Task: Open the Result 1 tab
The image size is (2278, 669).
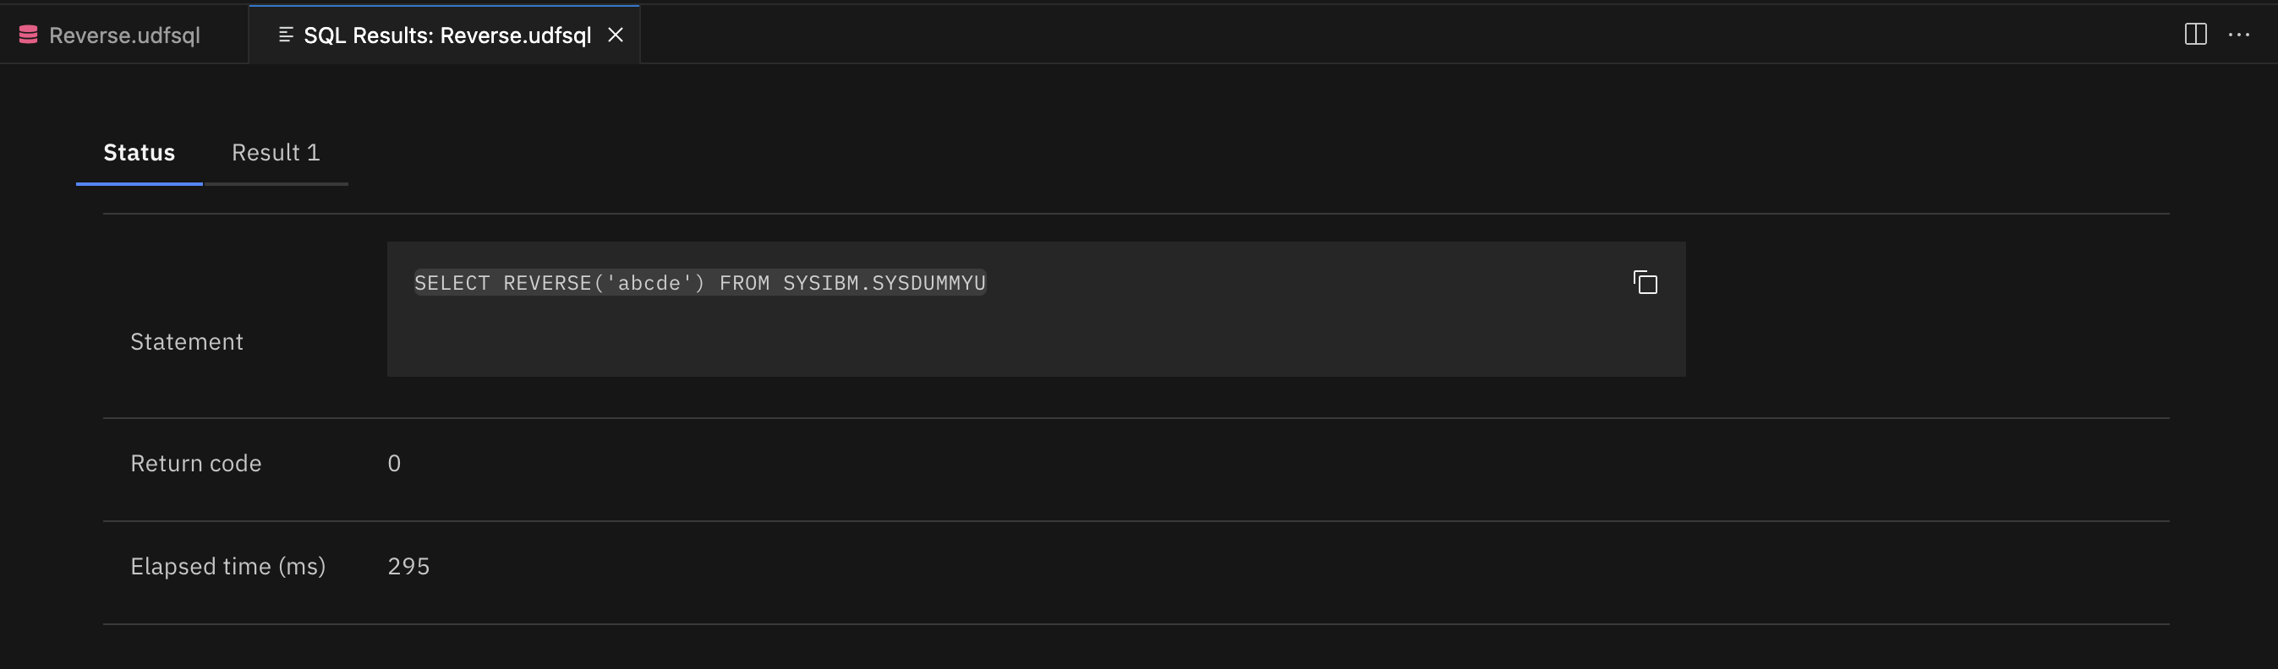Action: click(275, 153)
